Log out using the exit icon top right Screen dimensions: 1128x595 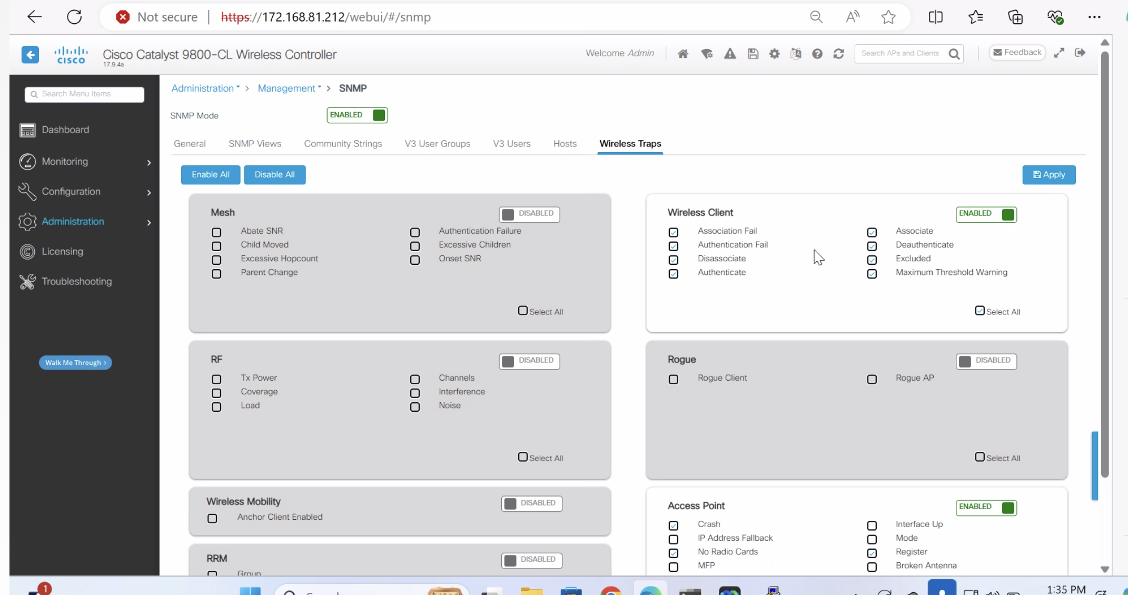[1080, 53]
